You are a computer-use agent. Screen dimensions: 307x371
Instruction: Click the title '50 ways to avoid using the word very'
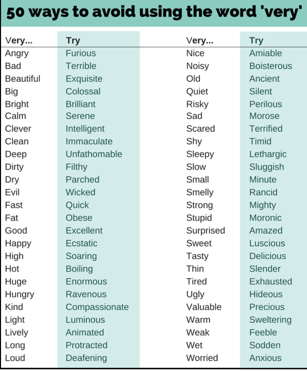coord(154,12)
